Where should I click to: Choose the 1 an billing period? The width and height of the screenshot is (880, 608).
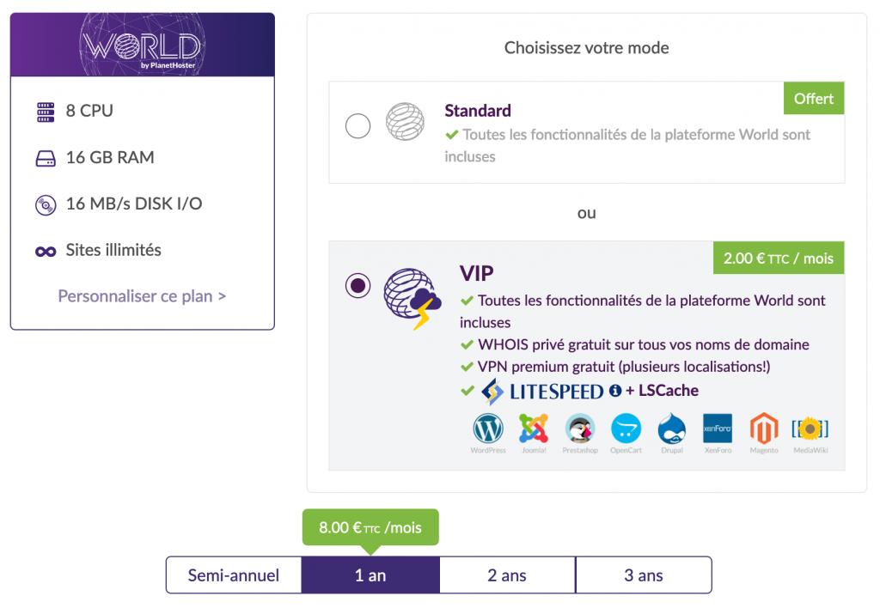point(370,575)
